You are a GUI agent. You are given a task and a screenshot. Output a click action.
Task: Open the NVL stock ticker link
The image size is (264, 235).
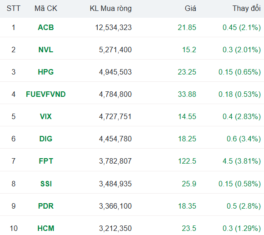[x=46, y=50]
